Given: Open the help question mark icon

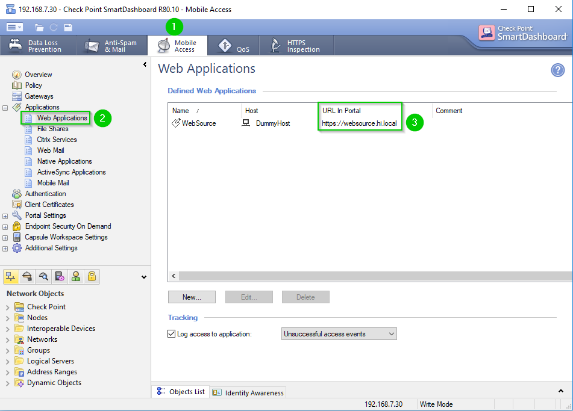Looking at the screenshot, I should pyautogui.click(x=558, y=70).
